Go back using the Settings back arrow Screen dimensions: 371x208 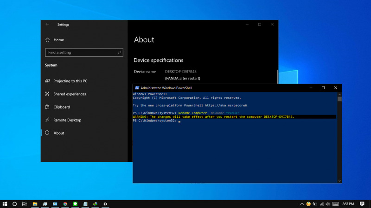tap(47, 24)
